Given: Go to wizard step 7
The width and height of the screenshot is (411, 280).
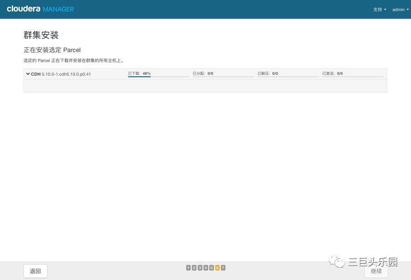Looking at the screenshot, I should click(223, 268).
